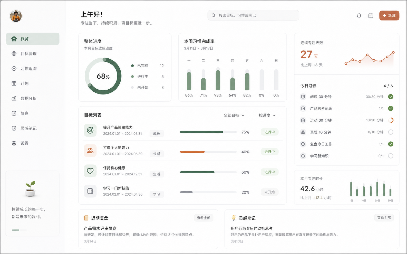
Task: Click 查看全部 in 近期复盘 card
Action: point(204,218)
